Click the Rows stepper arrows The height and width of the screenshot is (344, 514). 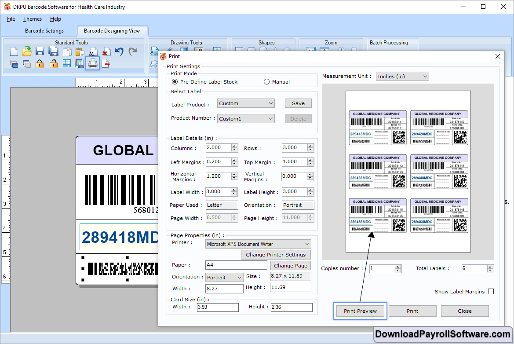(x=310, y=148)
